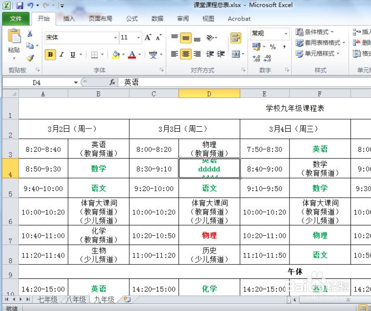This screenshot has height=311, width=371.
Task: Open the 视图 ribbon tab
Action: tap(208, 19)
